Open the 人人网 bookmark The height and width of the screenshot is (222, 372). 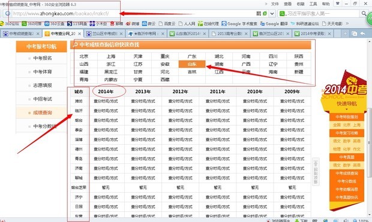click(x=187, y=24)
